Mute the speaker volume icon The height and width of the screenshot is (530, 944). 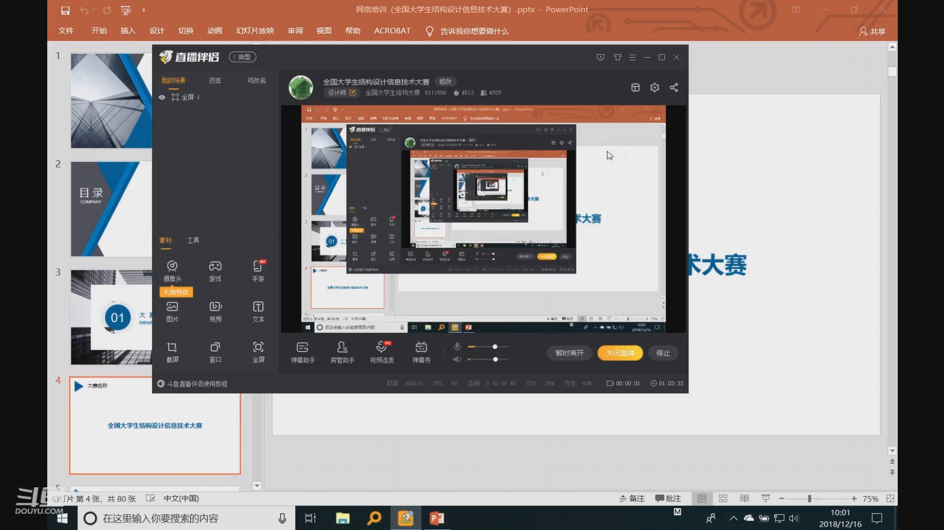coord(457,359)
